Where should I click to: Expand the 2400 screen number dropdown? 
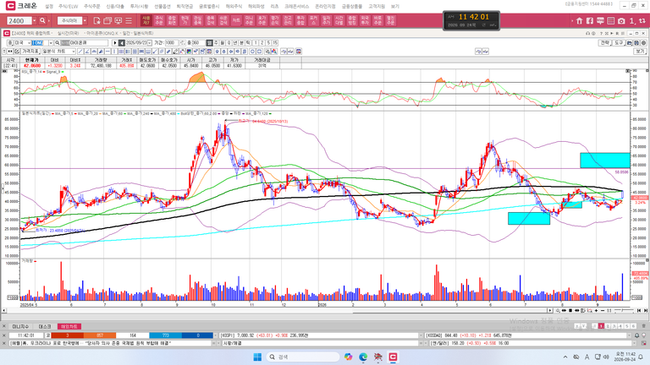(x=35, y=20)
